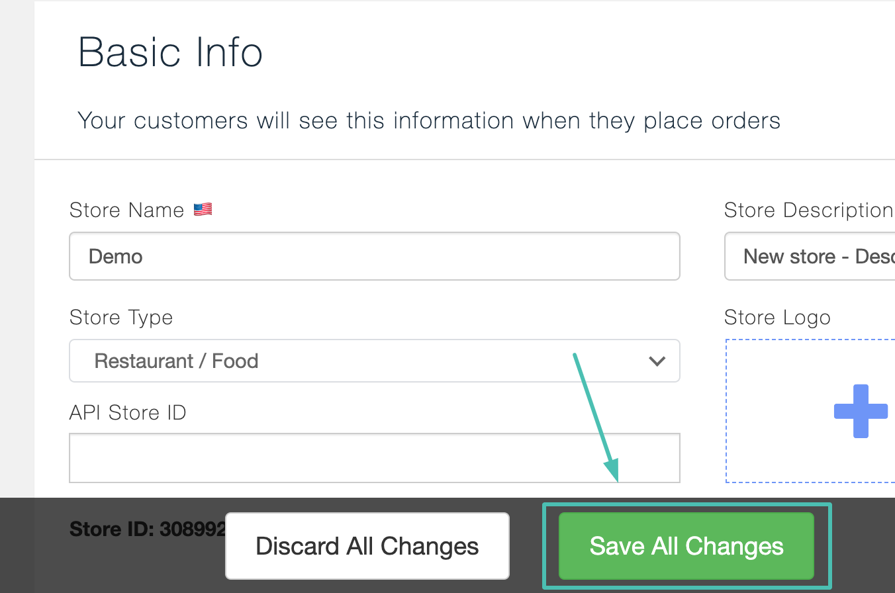895x593 pixels.
Task: Click the bold Store ID number text
Action: point(148,529)
